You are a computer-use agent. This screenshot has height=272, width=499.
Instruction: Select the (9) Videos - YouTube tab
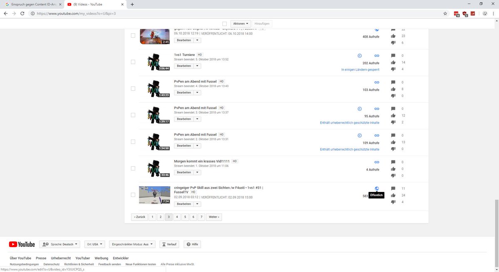[96, 4]
